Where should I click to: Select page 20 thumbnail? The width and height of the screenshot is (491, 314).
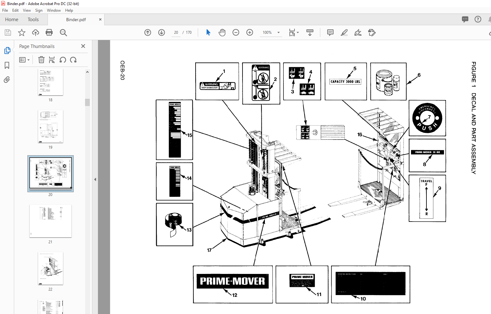tap(50, 174)
